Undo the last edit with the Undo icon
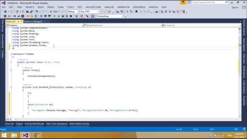Image resolution: width=247 pixels, height=139 pixels. [37, 12]
